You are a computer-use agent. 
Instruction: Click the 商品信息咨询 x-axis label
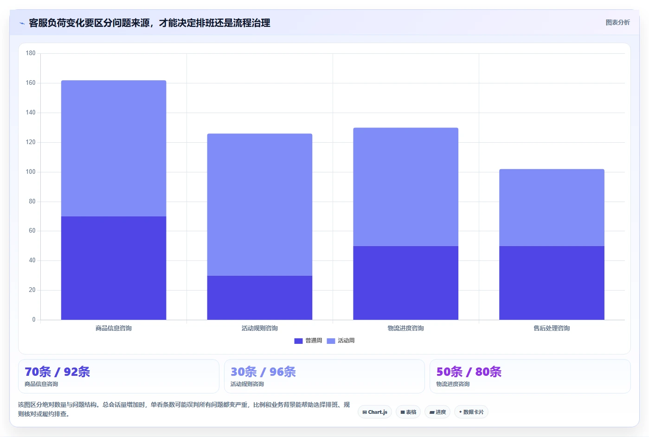pyautogui.click(x=114, y=328)
